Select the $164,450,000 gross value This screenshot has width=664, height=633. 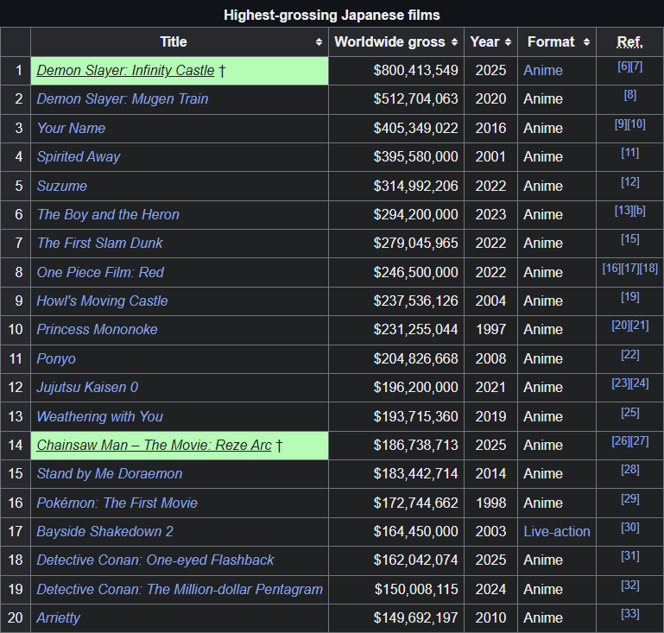tap(415, 532)
